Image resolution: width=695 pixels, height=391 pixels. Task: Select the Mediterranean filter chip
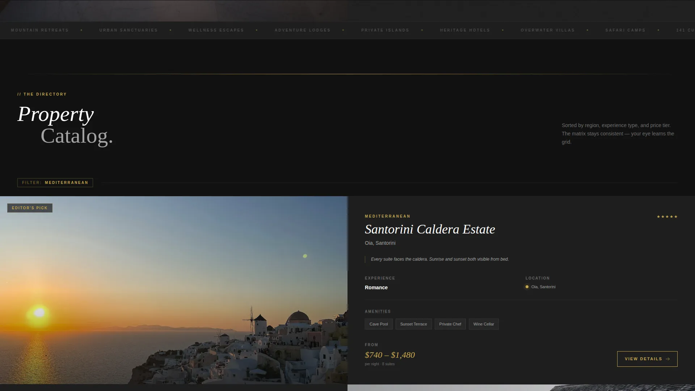point(55,182)
